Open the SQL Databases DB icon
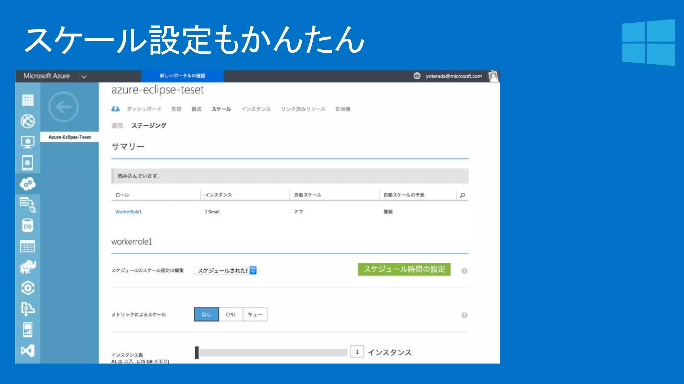The height and width of the screenshot is (384, 684). pyautogui.click(x=28, y=226)
